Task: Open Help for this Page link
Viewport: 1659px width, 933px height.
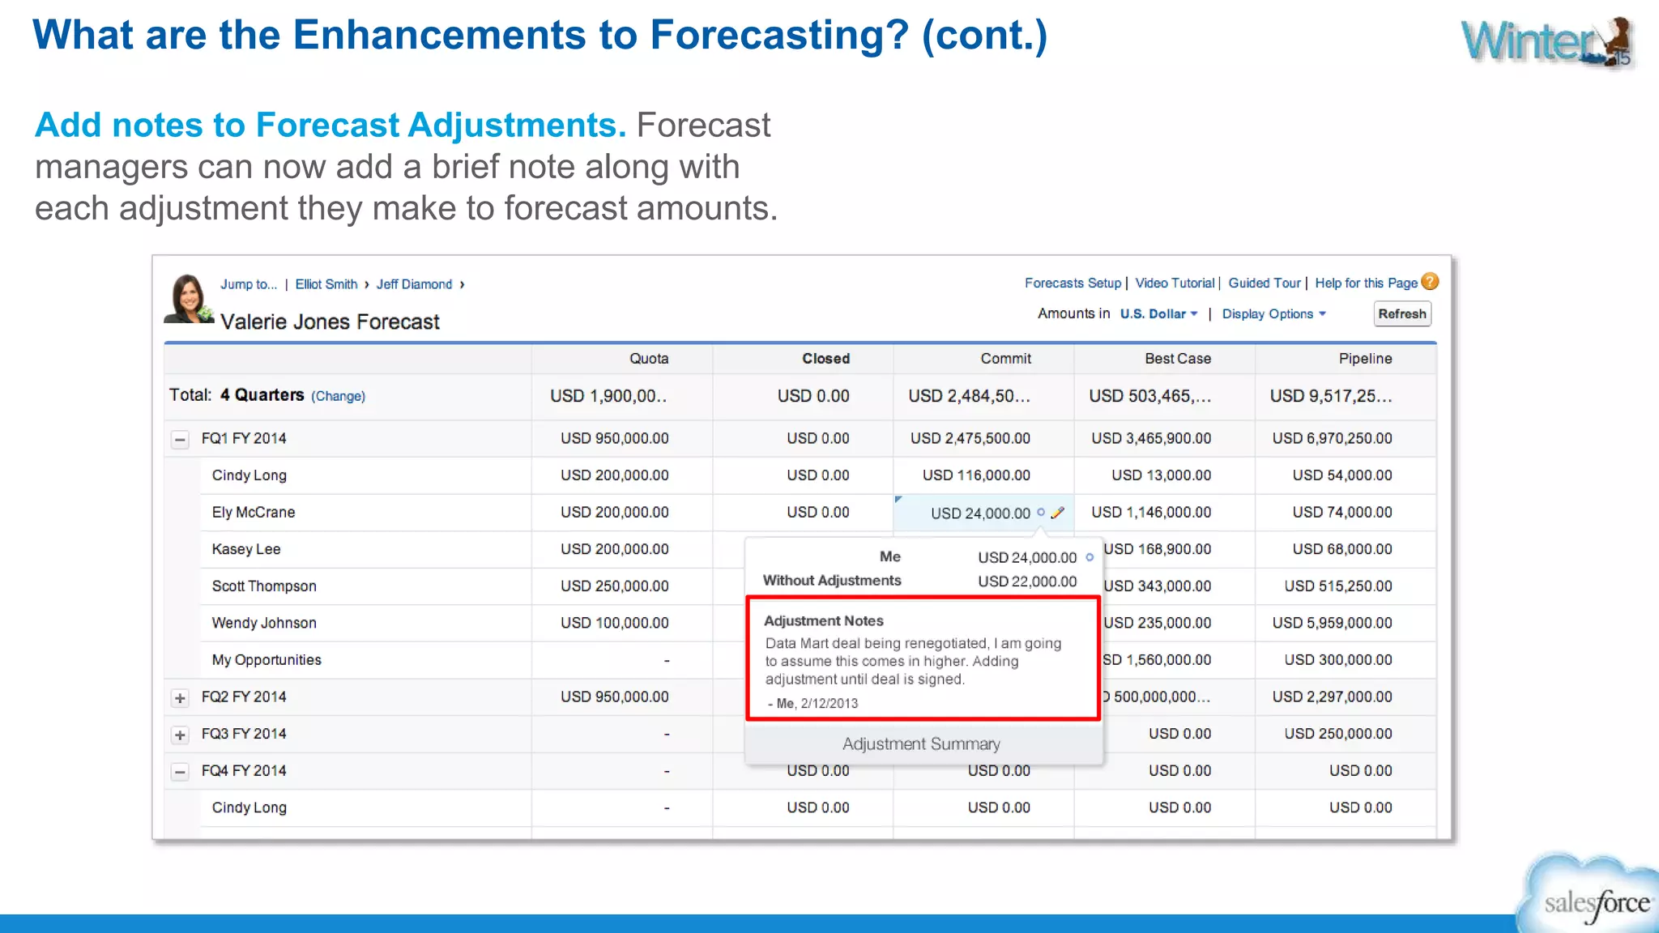Action: (1366, 283)
